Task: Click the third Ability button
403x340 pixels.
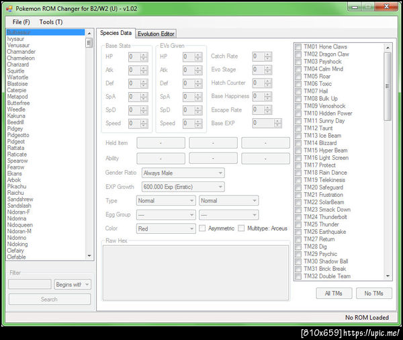Action: point(265,159)
